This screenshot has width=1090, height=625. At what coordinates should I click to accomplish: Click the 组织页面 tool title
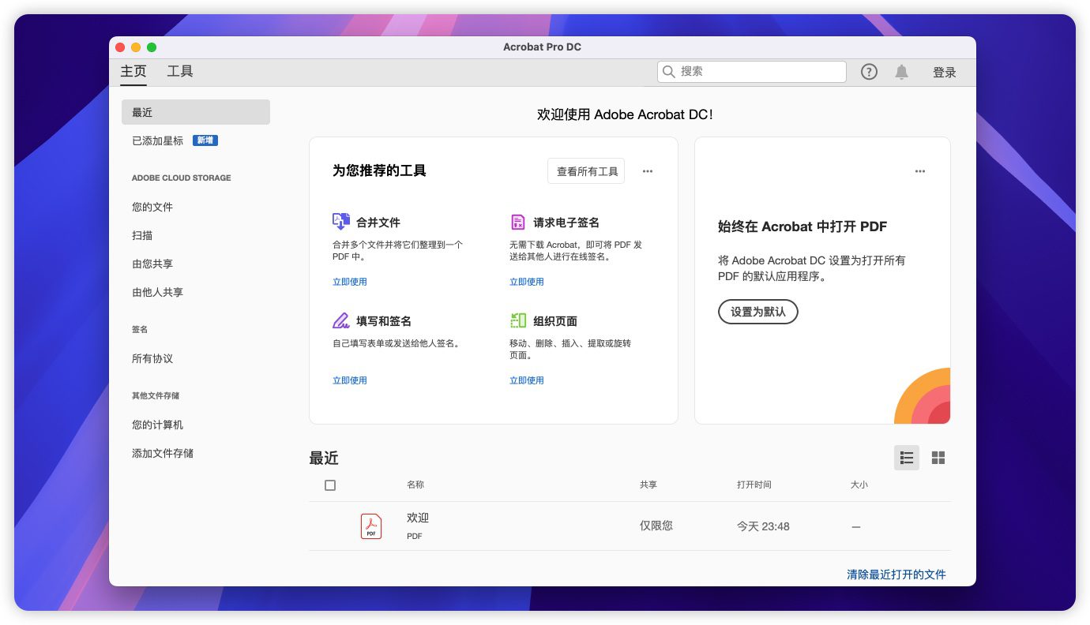point(555,321)
